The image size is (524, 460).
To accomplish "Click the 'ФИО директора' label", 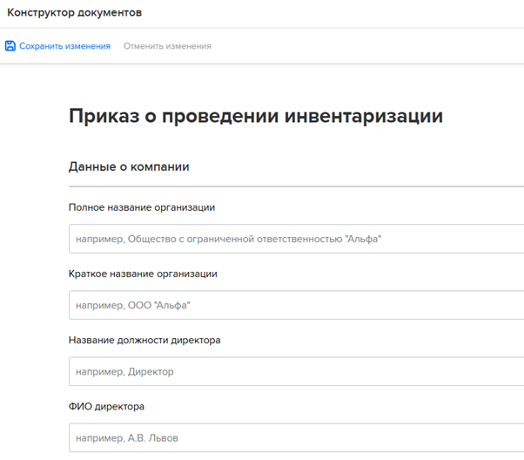I will click(106, 406).
